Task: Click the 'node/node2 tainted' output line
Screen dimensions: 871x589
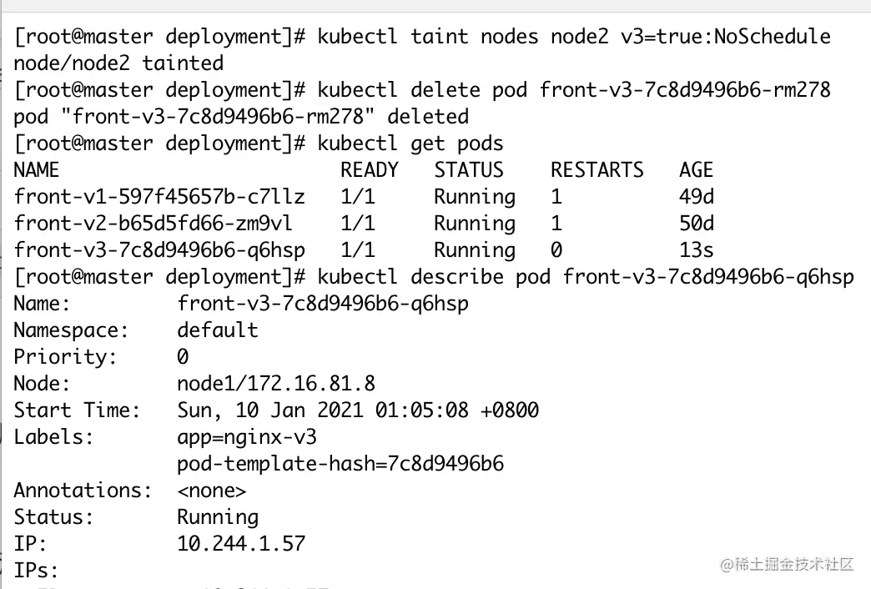Action: point(118,63)
